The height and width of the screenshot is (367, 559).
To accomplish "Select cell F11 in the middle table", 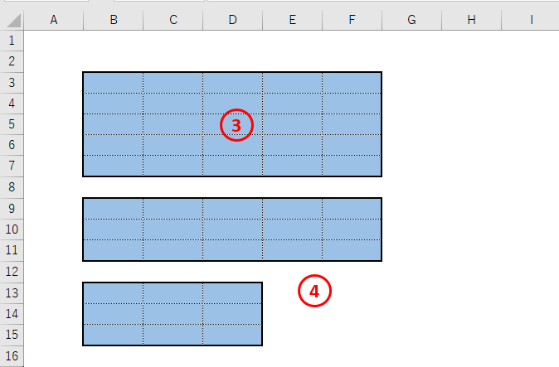I will click(352, 250).
